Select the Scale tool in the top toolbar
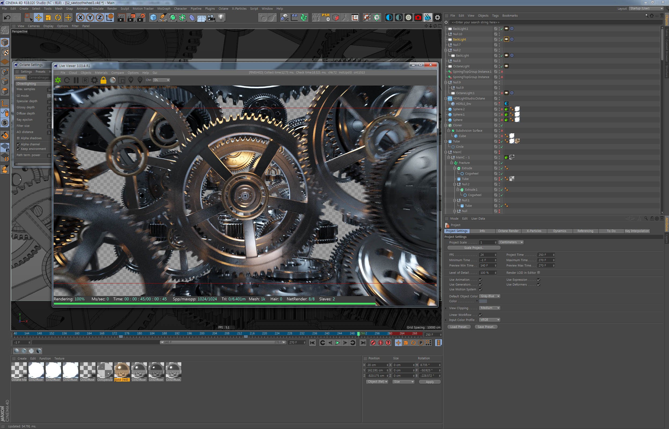Viewport: 669px width, 429px height. click(x=48, y=17)
